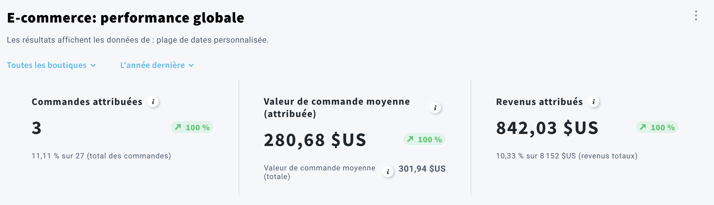Screen dimensions: 714x205
Task: Open the Toutes les boutiques selector
Action: [47, 65]
